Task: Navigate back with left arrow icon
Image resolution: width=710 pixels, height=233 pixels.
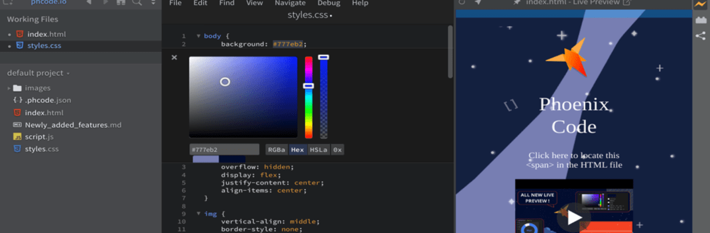Action: [89, 2]
